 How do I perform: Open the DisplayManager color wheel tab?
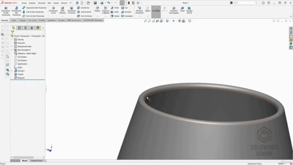pos(38,28)
